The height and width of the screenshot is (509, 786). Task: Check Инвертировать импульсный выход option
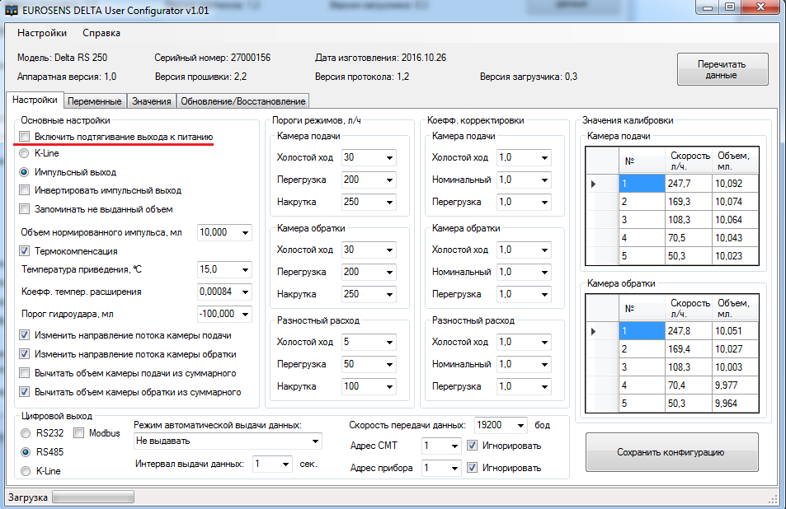pos(25,190)
